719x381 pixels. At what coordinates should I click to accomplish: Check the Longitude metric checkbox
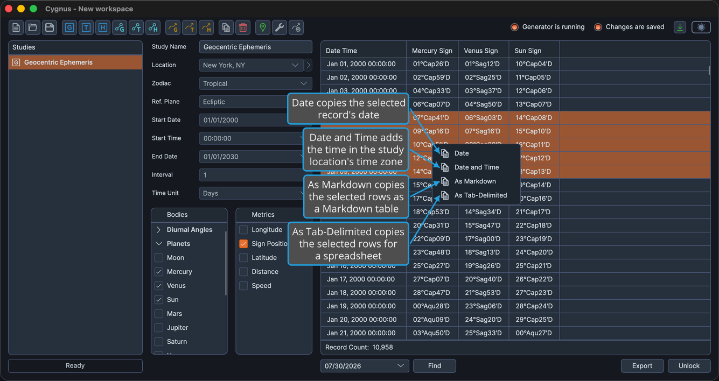pos(243,230)
